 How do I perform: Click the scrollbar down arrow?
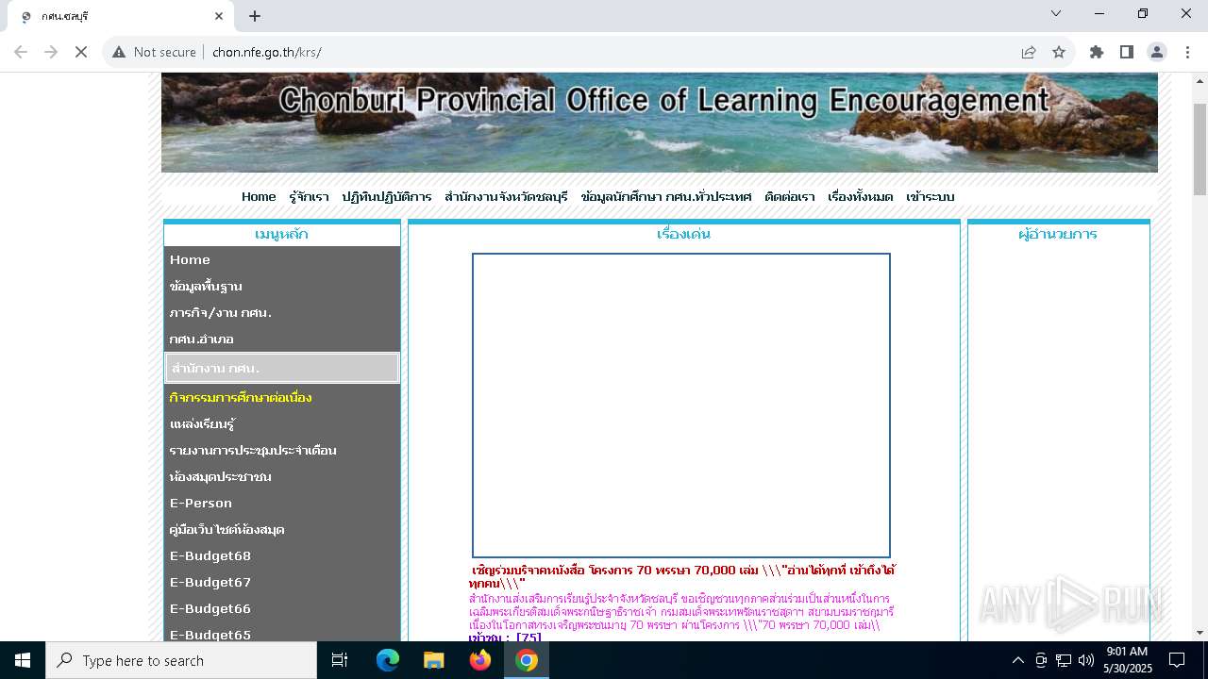pyautogui.click(x=1200, y=633)
